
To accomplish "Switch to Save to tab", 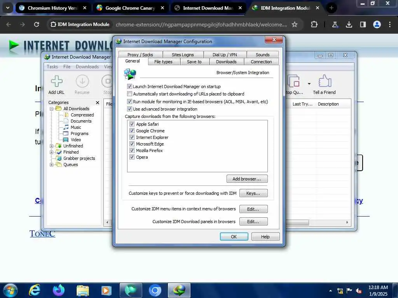I will [194, 62].
